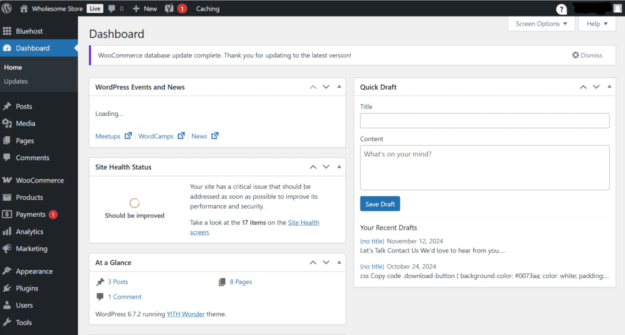The height and width of the screenshot is (335, 625).
Task: Collapse the Site Health Status panel
Action: (x=339, y=167)
